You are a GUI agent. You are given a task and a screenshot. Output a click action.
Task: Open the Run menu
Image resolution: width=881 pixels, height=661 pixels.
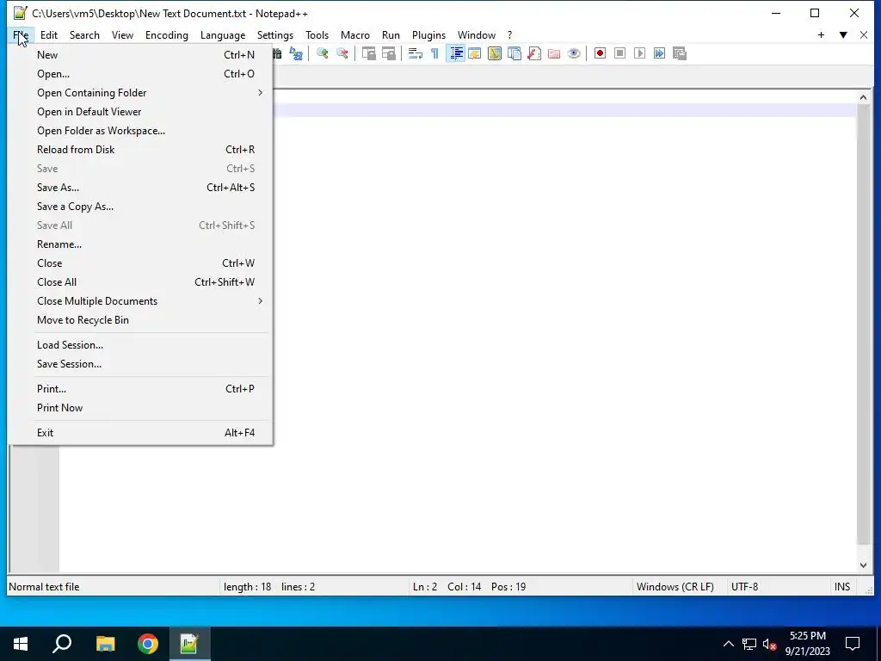tap(391, 34)
